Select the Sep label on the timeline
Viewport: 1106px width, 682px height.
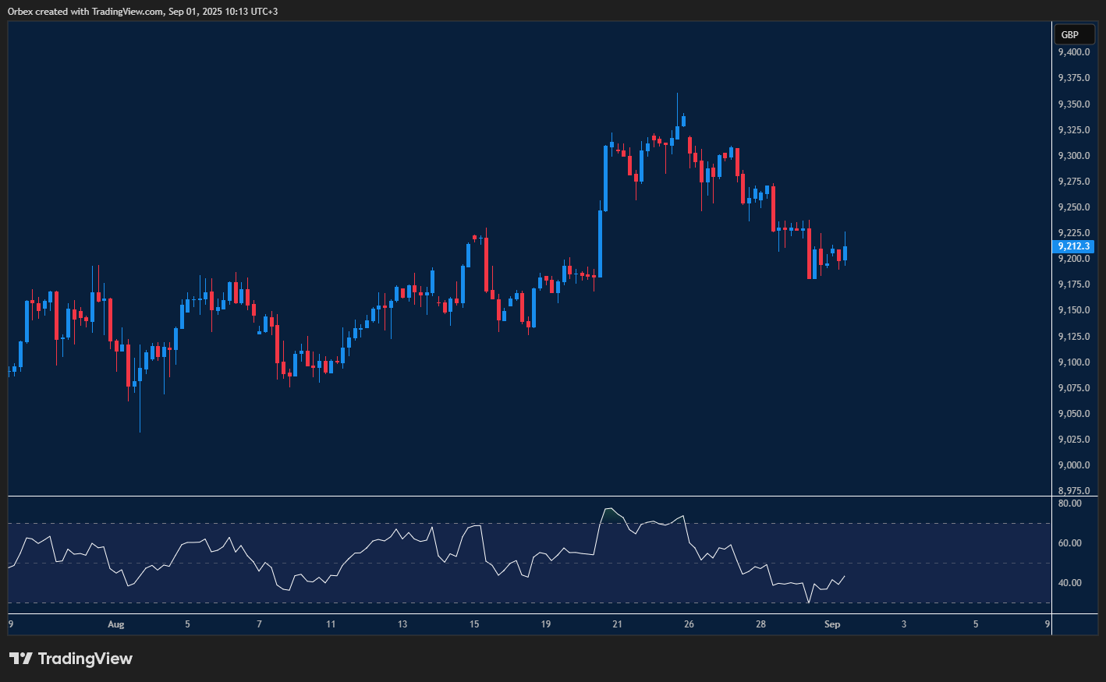pyautogui.click(x=831, y=624)
